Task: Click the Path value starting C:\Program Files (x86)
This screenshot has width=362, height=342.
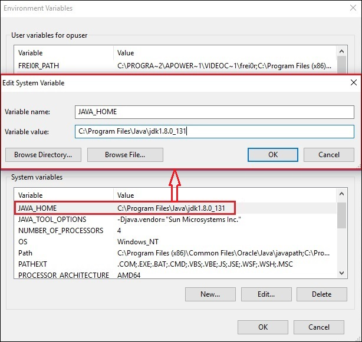Action: 223,253
